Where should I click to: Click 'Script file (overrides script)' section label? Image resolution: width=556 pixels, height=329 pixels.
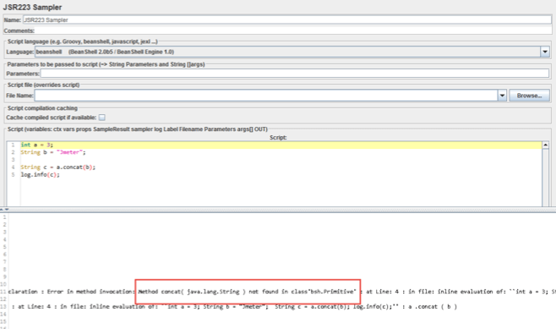click(44, 85)
